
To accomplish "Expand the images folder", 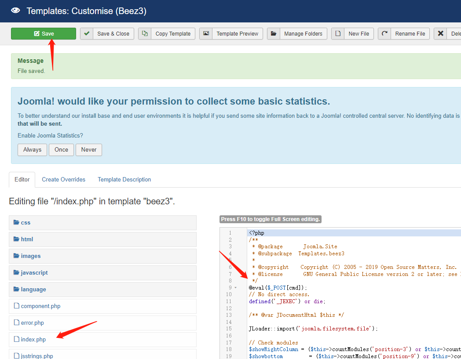I will pos(102,256).
